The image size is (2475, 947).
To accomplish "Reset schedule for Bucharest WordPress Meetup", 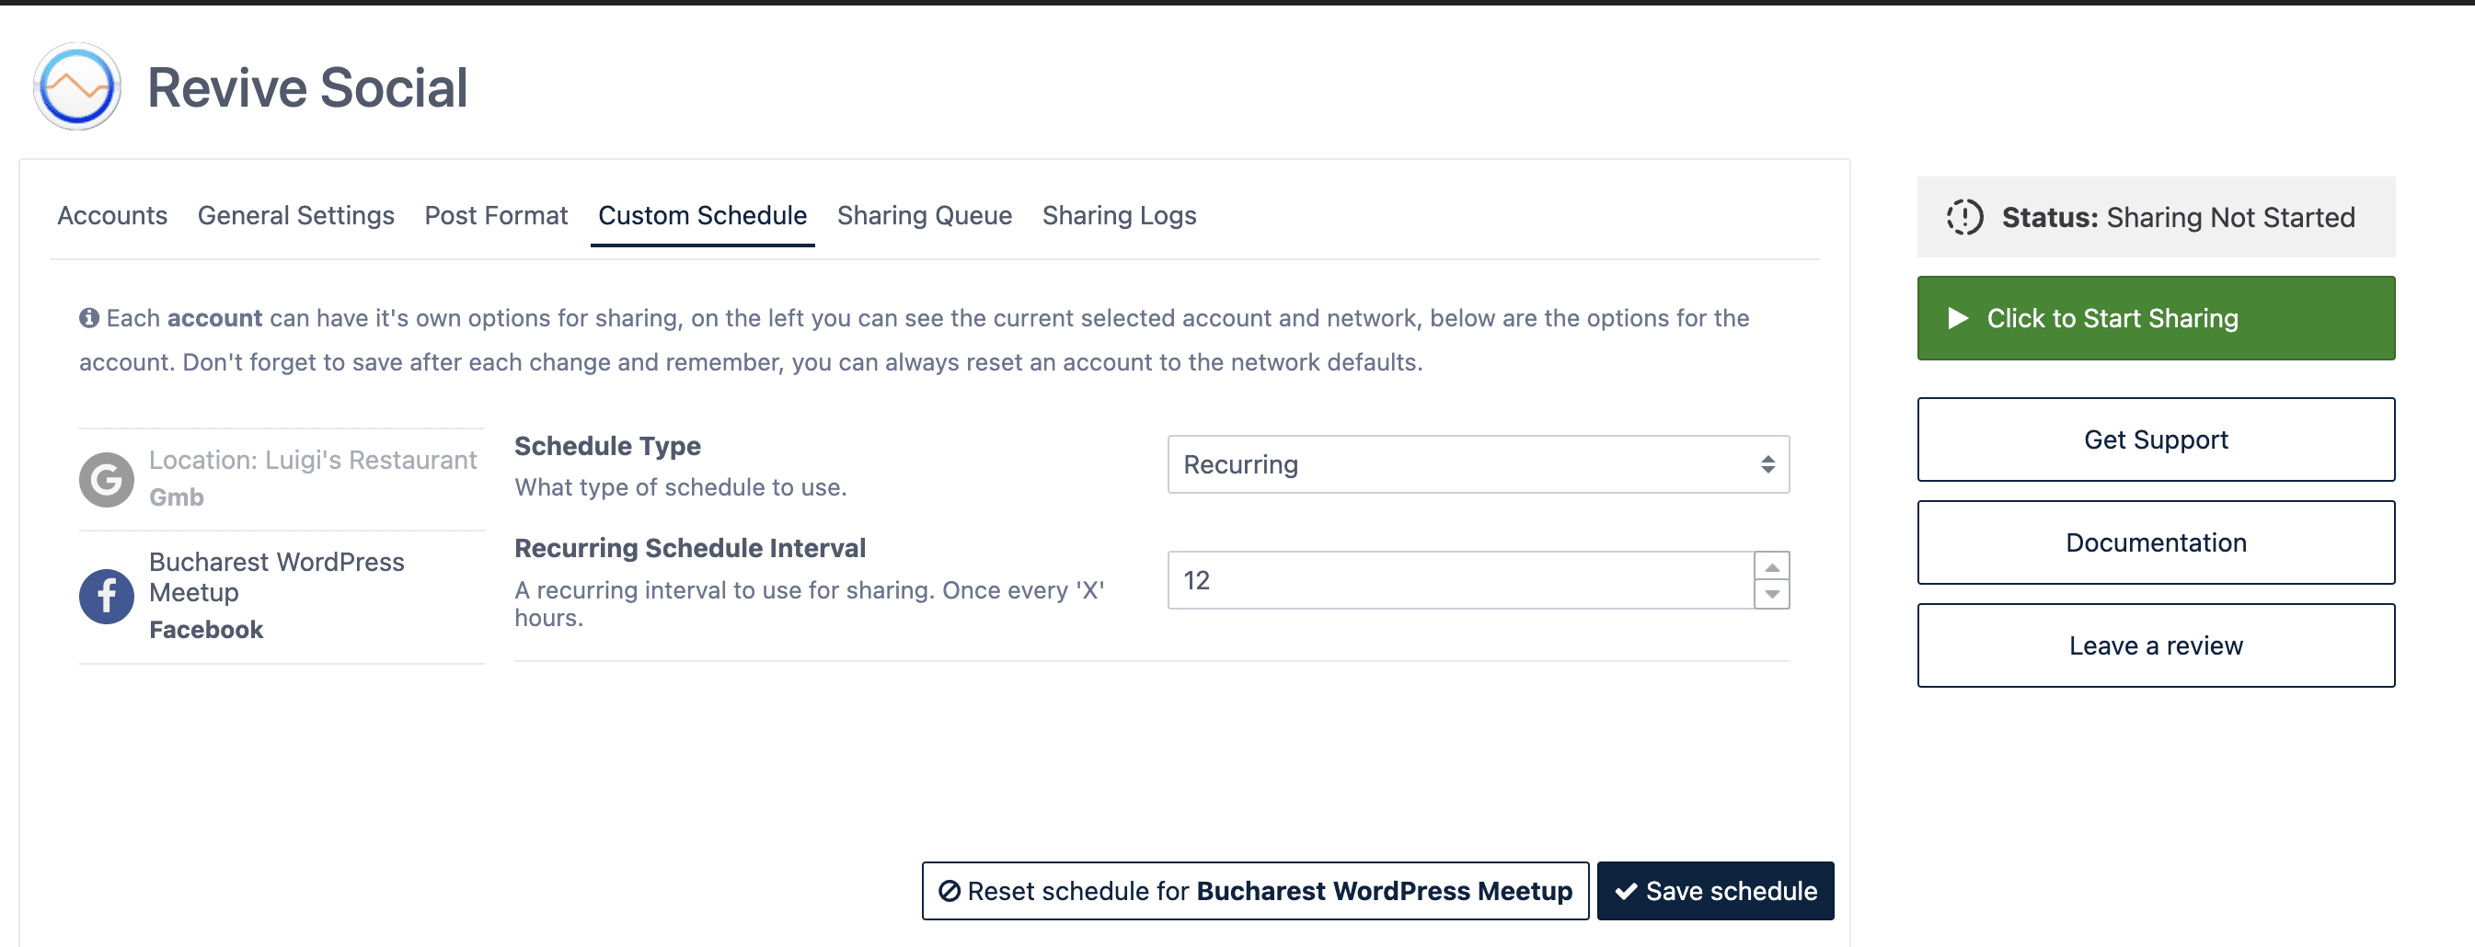I will coord(1254,891).
